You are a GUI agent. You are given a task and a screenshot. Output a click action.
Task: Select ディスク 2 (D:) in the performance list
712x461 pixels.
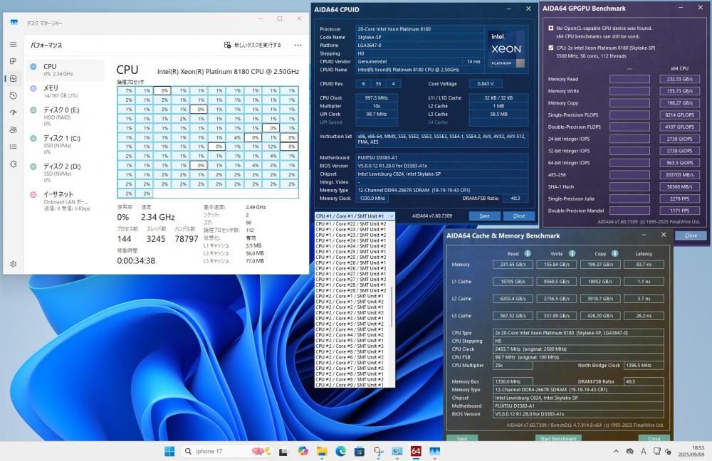click(66, 173)
